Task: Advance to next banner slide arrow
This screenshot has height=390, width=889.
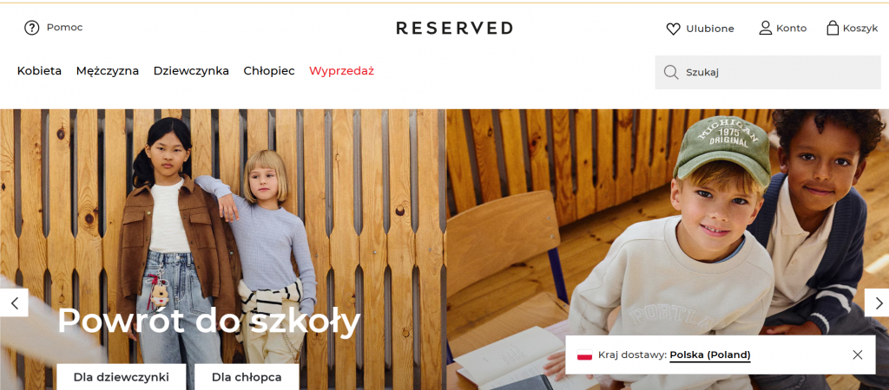Action: pyautogui.click(x=877, y=302)
